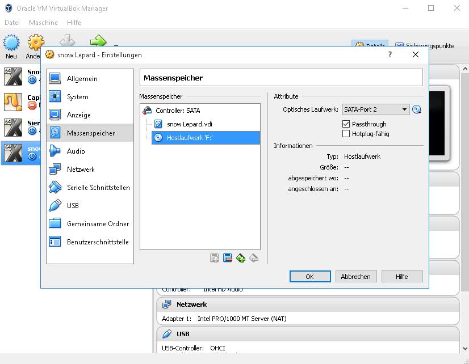Screen dimensions: 469x364
Task: Select Hostlaufwerk 'F:' optical drive entry
Action: (206, 138)
